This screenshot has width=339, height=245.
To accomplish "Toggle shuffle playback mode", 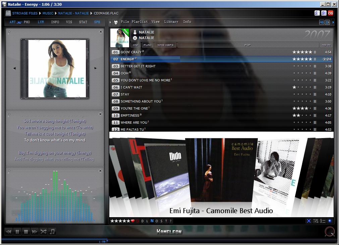I will click(44, 232).
